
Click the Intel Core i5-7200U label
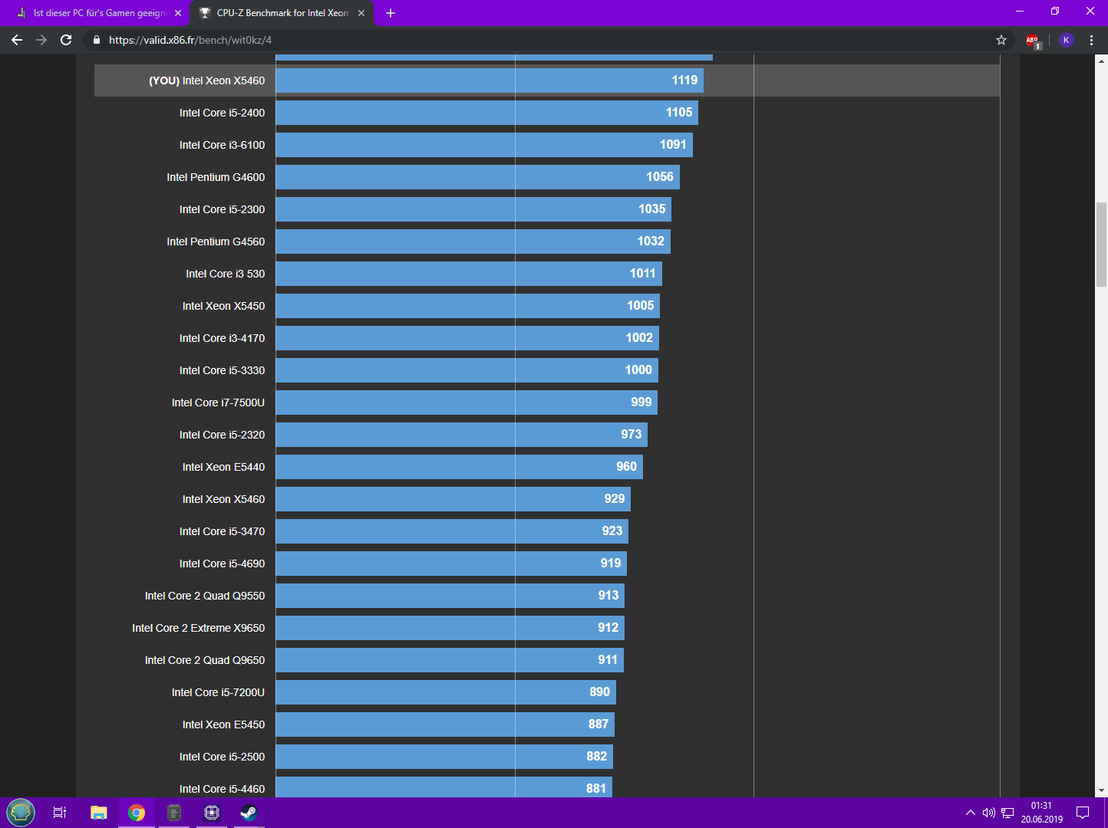pyautogui.click(x=218, y=692)
